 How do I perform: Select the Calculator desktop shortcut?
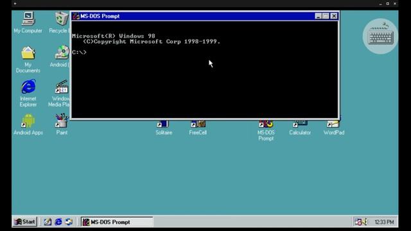click(300, 128)
